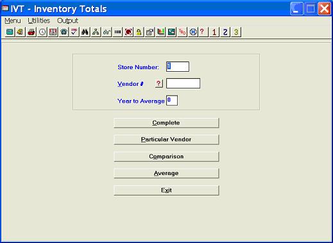Focus the Vendor # input field
The width and height of the screenshot is (333, 243).
184,83
